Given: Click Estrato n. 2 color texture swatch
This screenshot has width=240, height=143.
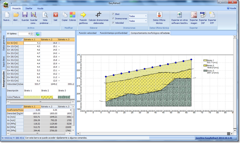Looking at the screenshot, I should pos(47,97).
